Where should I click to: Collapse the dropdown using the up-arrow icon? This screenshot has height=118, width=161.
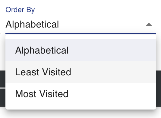point(149,25)
